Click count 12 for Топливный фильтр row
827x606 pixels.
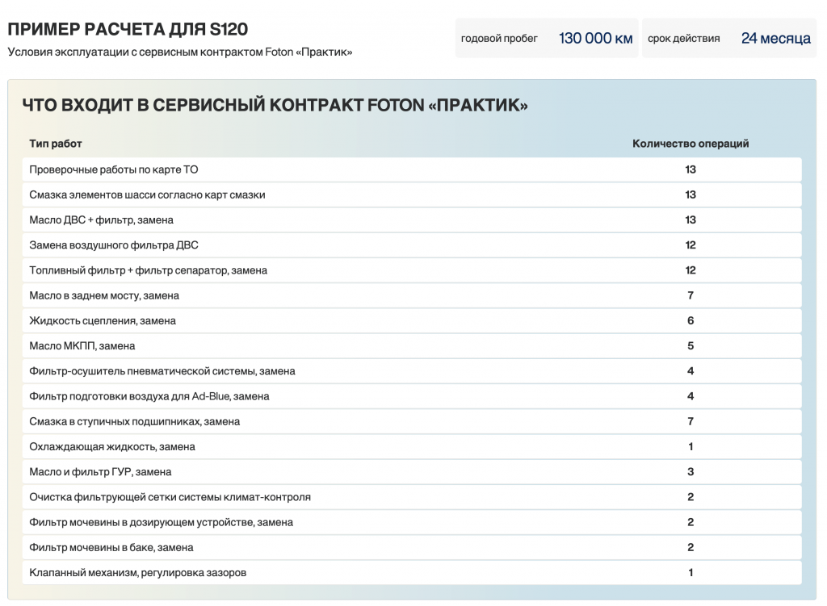pos(691,270)
